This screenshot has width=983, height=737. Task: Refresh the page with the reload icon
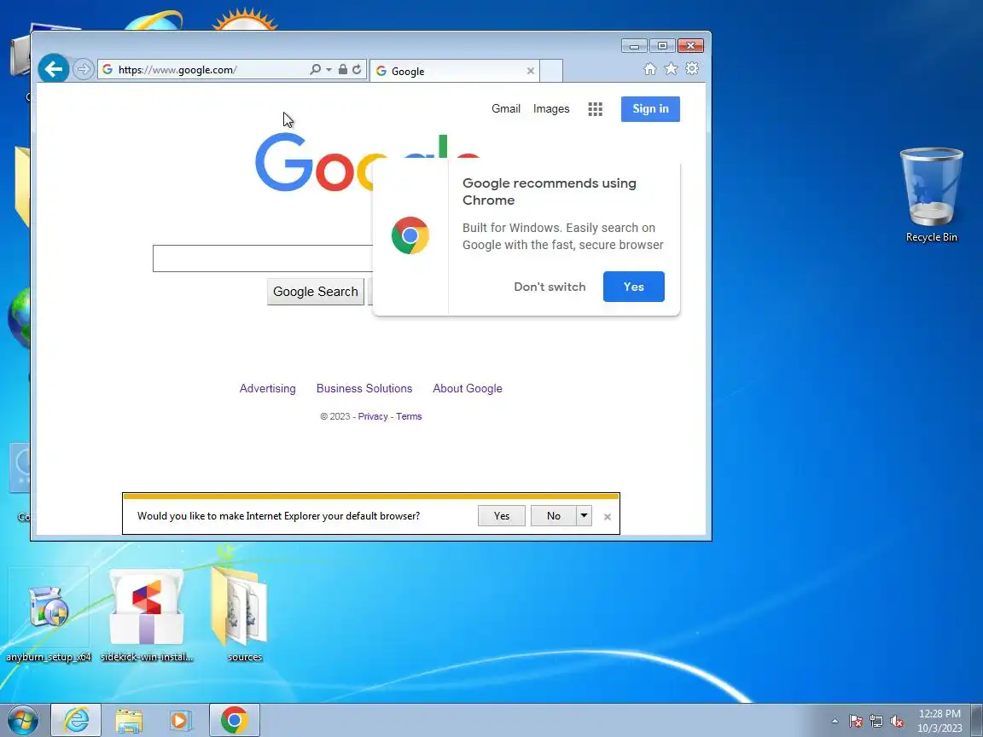357,70
